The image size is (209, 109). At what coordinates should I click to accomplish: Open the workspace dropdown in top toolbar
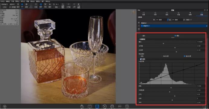5,5
